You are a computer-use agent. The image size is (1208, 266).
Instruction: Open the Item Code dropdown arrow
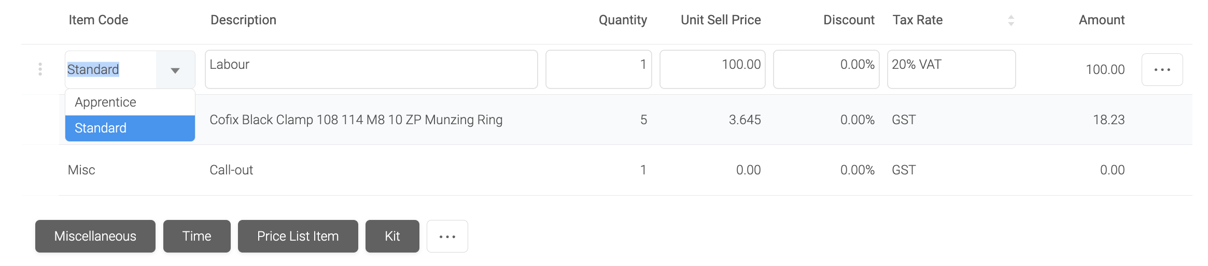click(175, 70)
